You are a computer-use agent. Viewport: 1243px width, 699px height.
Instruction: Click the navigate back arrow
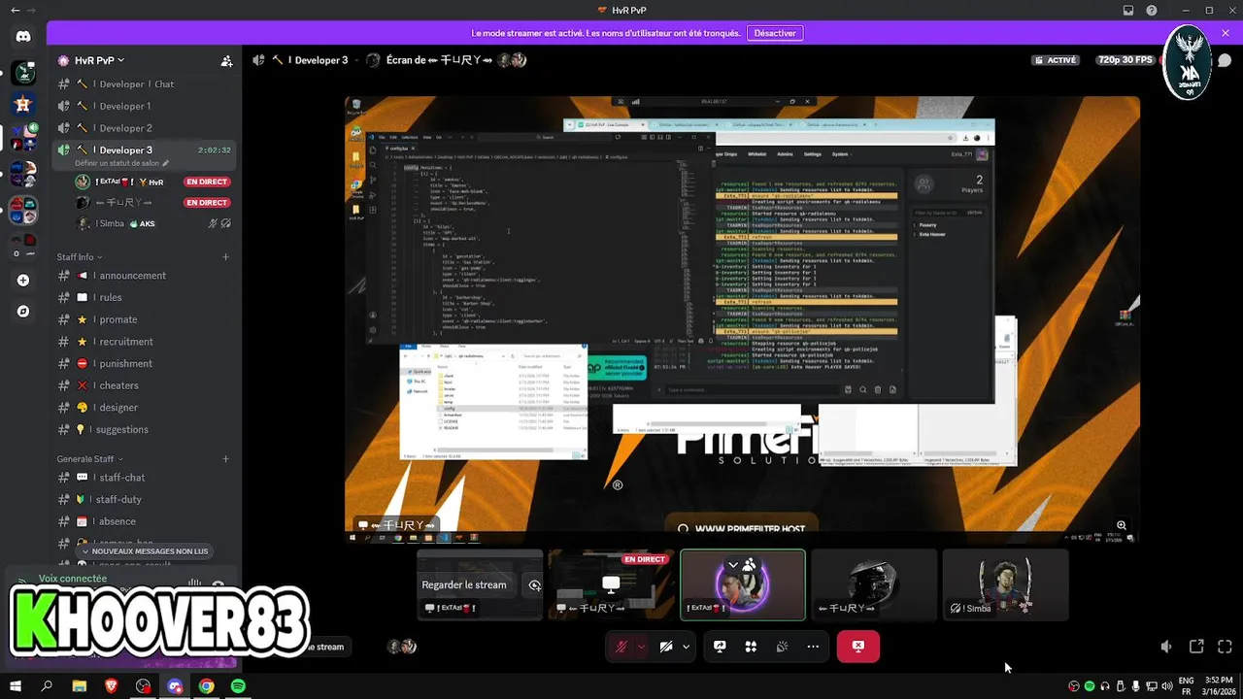click(15, 11)
